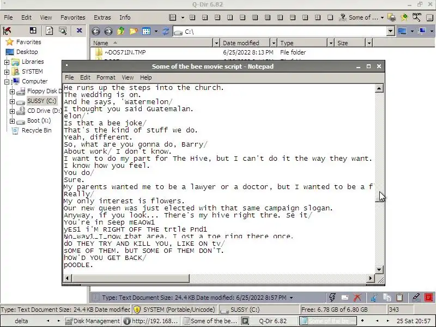Viewport: 436px width, 327px height.
Task: Click the copy icon in bottom toolbar
Action: pos(387,297)
